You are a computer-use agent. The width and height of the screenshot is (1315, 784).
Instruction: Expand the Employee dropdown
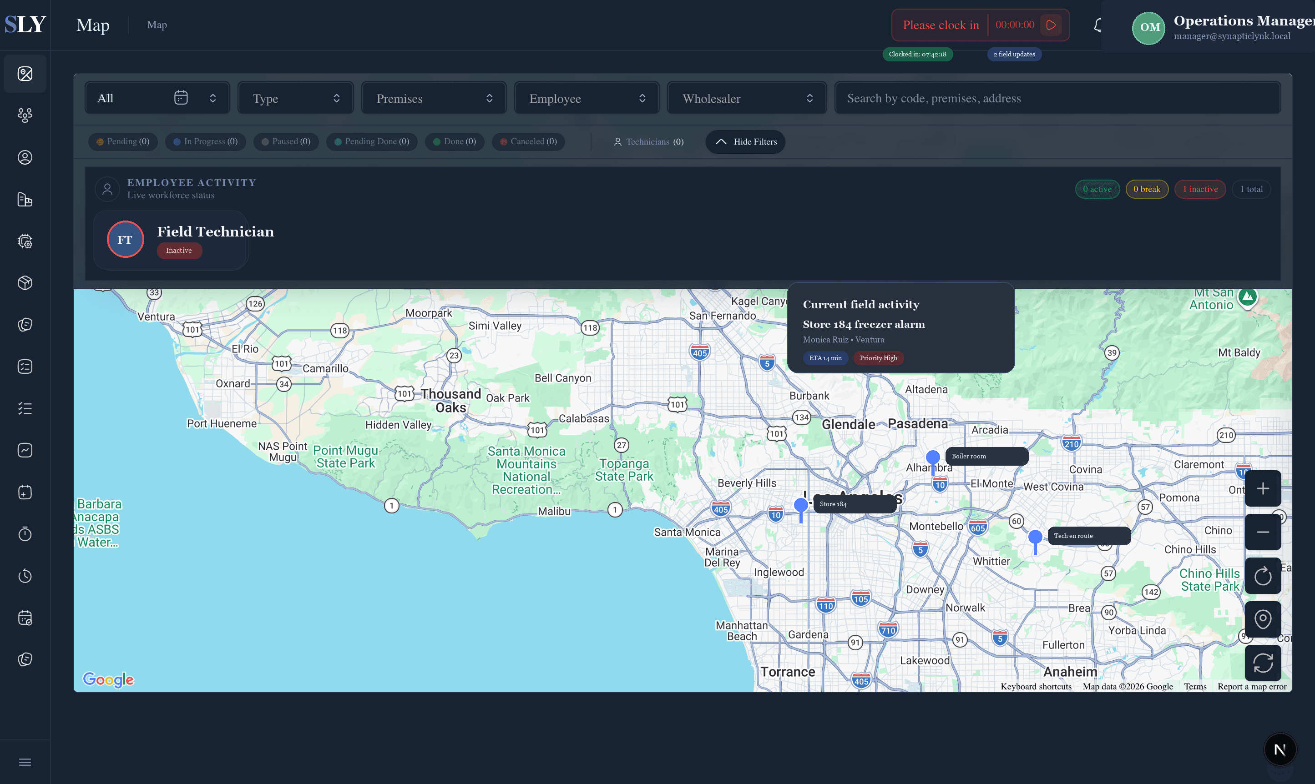[x=586, y=98]
